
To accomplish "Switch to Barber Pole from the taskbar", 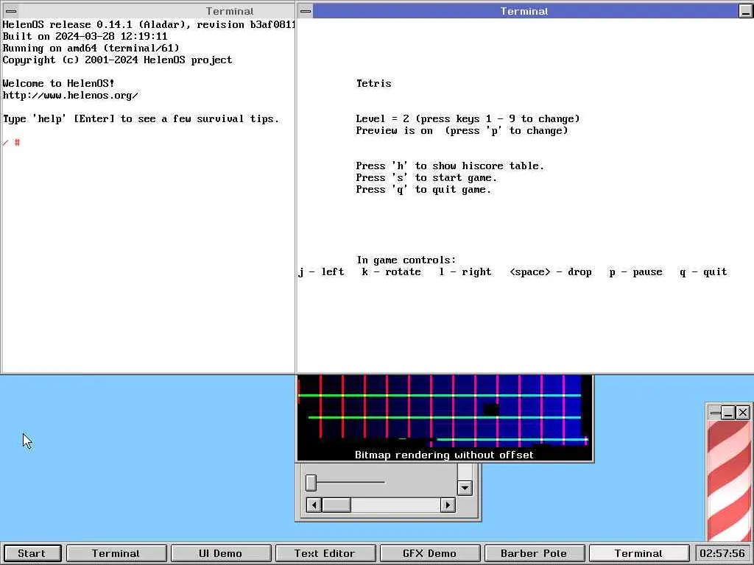I will coord(534,553).
